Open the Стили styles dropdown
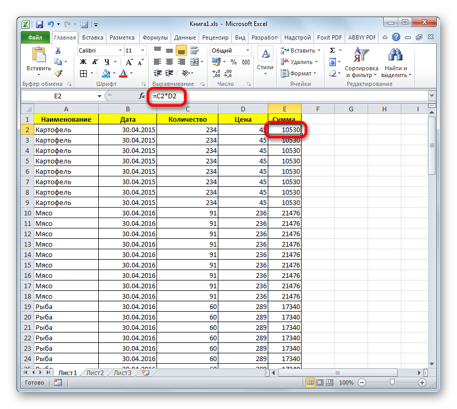This screenshot has height=409, width=457. [265, 61]
